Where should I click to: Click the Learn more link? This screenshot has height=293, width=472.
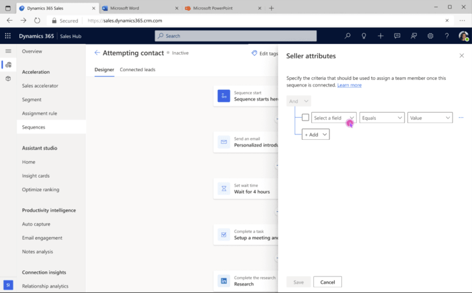(349, 85)
